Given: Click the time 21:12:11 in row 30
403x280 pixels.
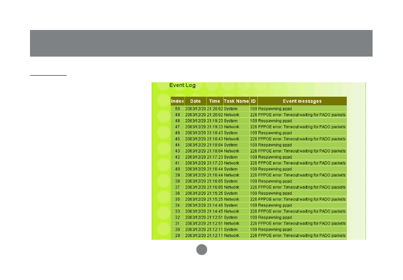Looking at the screenshot, I should click(215, 230).
